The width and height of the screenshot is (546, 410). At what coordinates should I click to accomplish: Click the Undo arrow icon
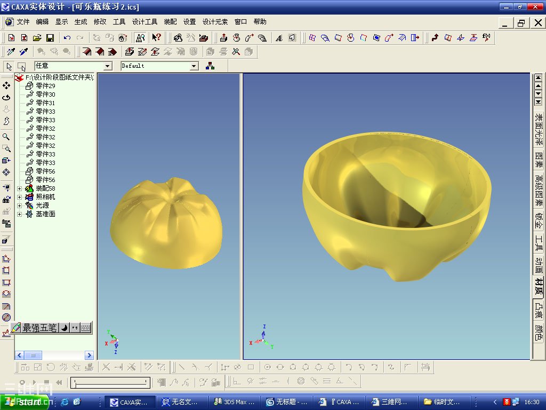pyautogui.click(x=67, y=38)
